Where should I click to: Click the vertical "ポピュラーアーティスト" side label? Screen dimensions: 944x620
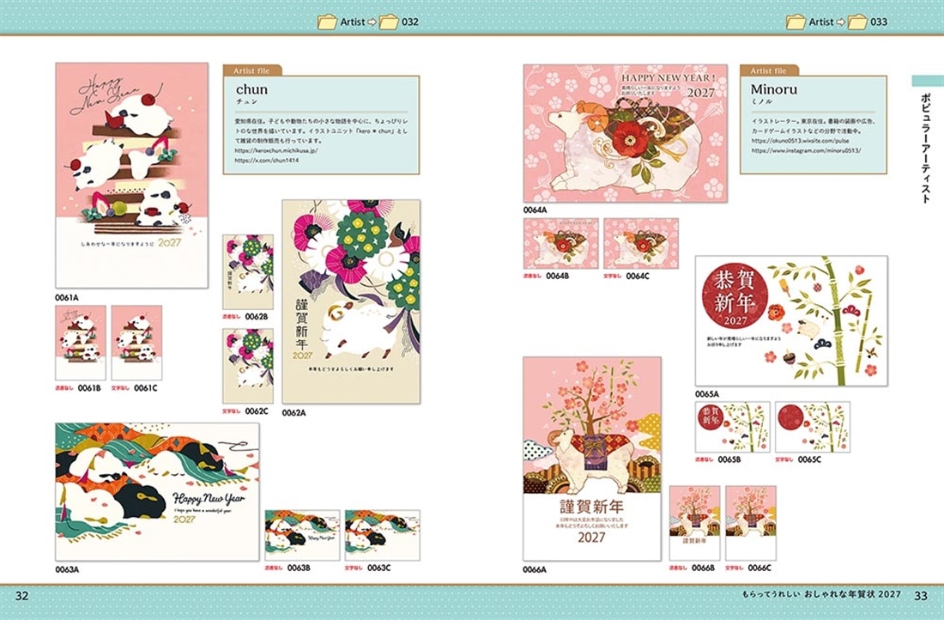[927, 149]
